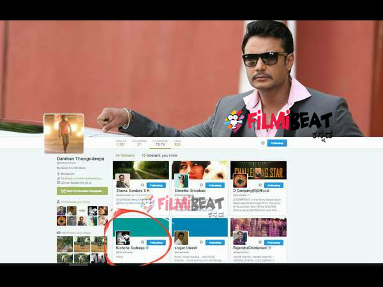Click the person icon beside Followers you know
The image size is (383, 287).
click(58, 202)
